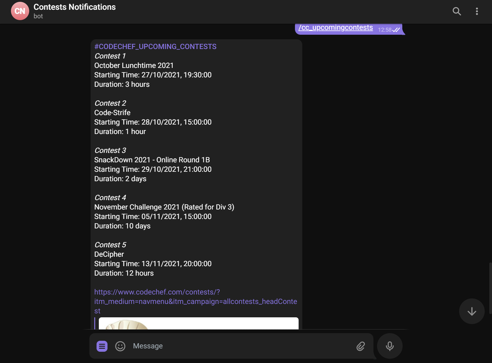Click the 'Code-Strife' contest name

click(x=112, y=113)
